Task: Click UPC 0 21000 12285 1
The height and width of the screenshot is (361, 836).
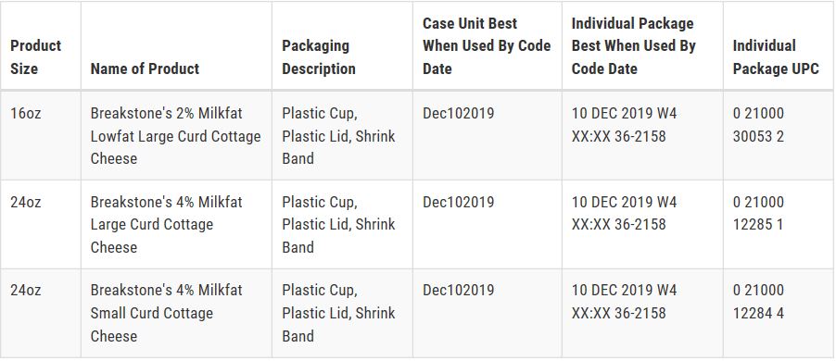Action: [759, 214]
